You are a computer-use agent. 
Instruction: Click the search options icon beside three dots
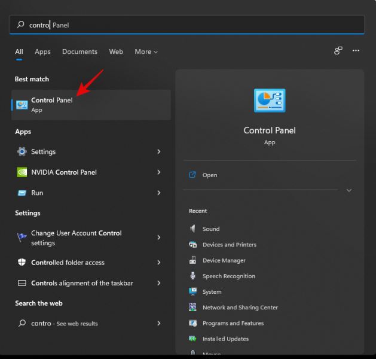point(338,51)
